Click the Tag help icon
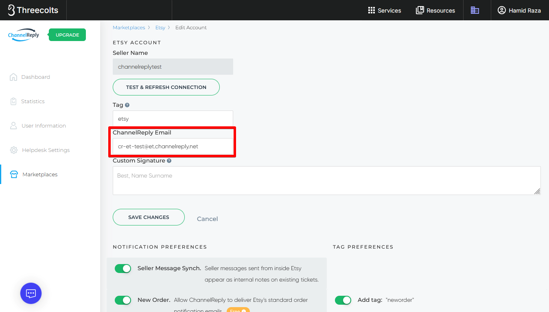Image resolution: width=549 pixels, height=312 pixels. (x=127, y=105)
